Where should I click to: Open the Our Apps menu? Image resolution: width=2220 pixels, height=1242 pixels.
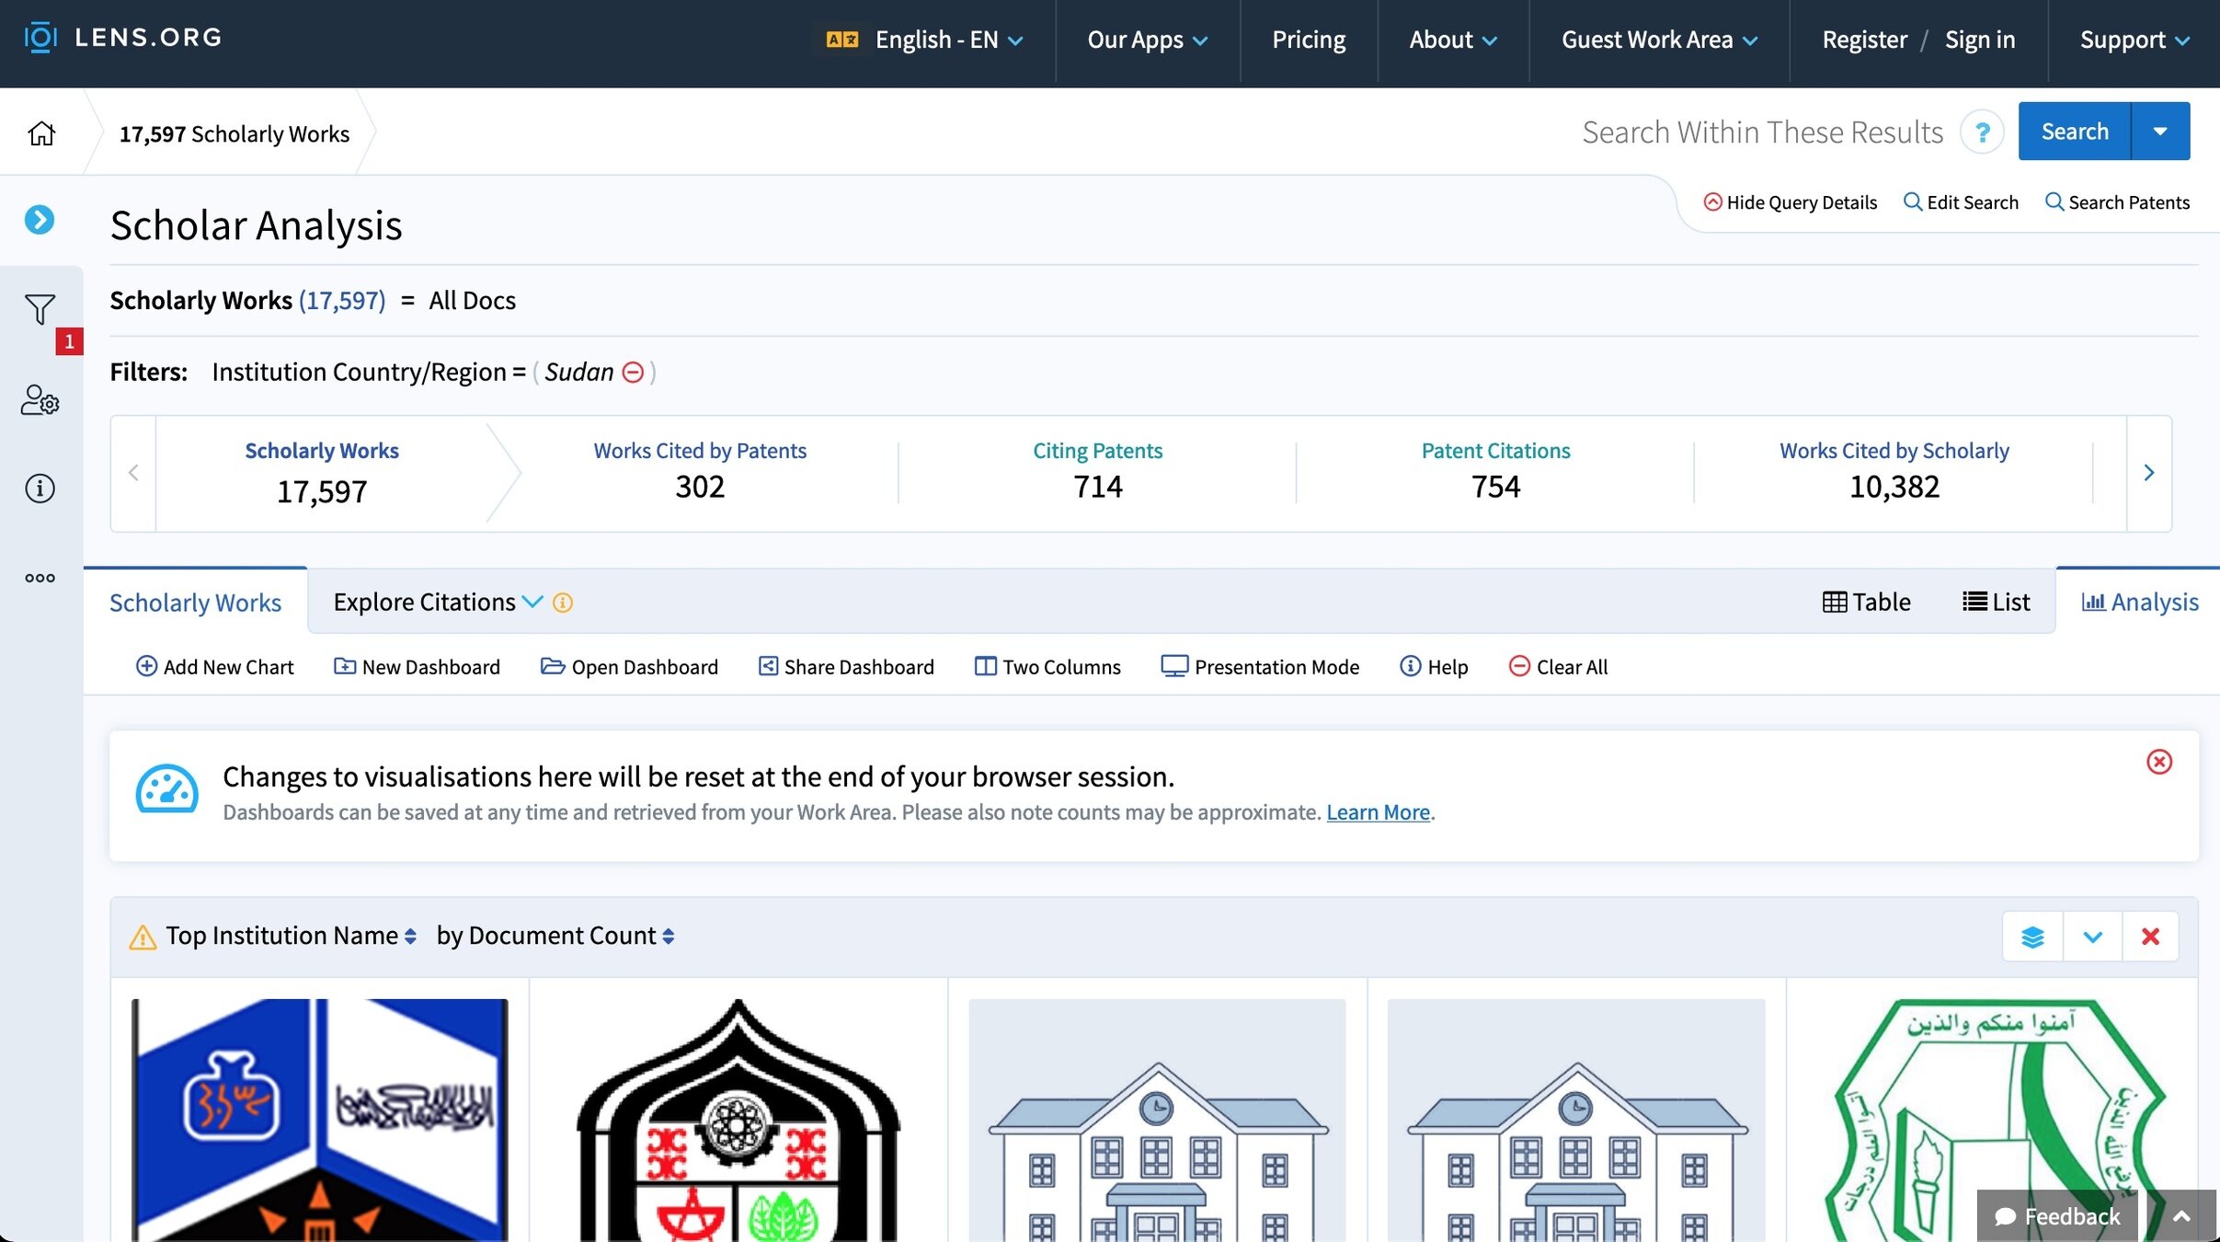click(1147, 40)
